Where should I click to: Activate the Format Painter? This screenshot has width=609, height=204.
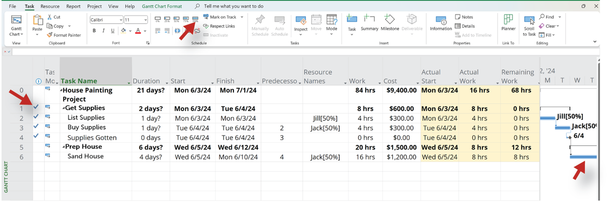click(64, 35)
